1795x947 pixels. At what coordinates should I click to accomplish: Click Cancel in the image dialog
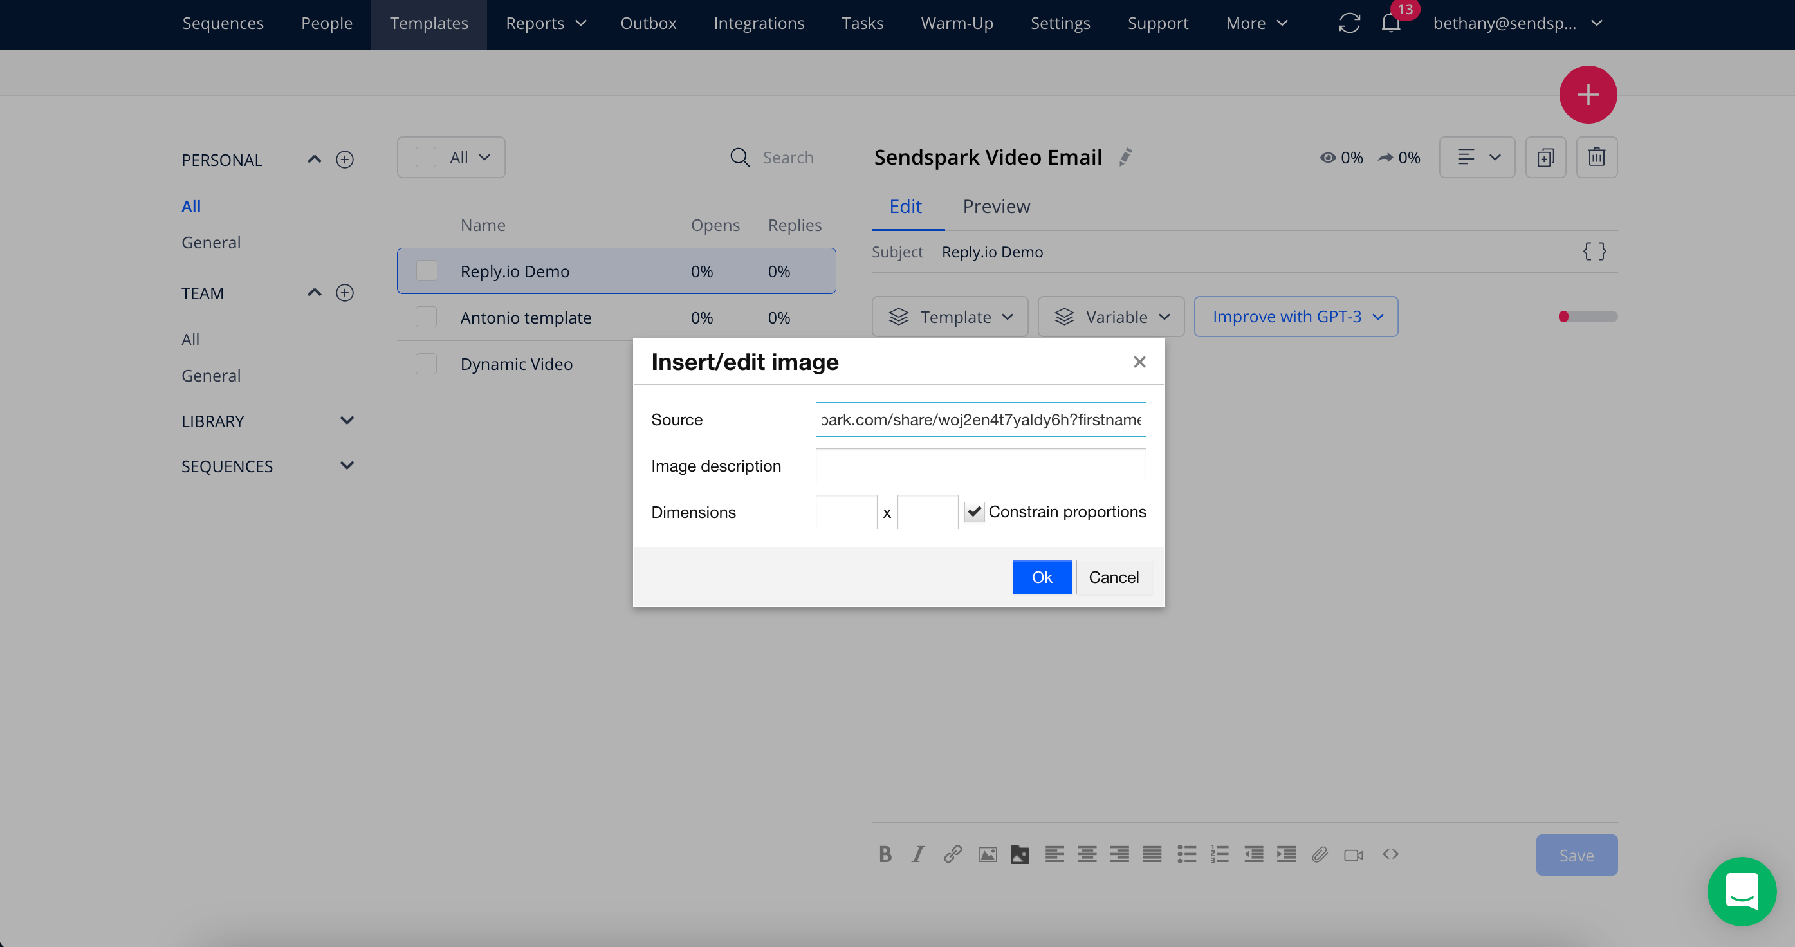(1114, 577)
